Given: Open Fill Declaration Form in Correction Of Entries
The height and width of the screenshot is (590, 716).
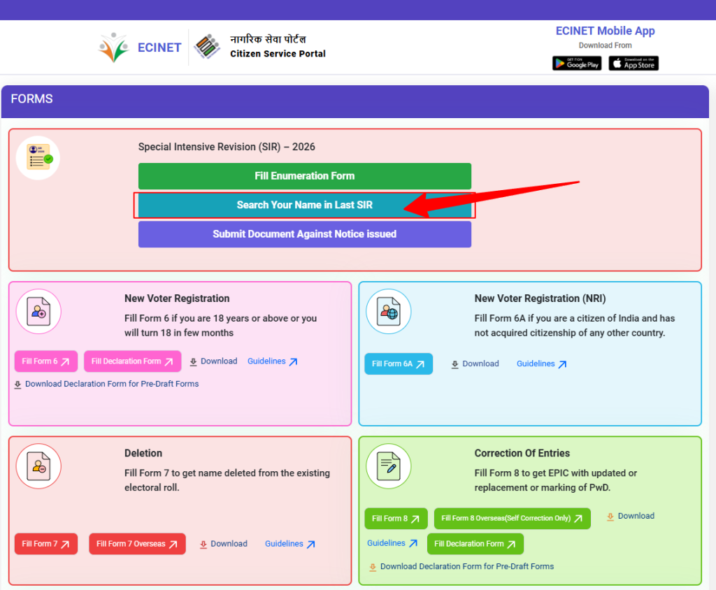Looking at the screenshot, I should pos(475,544).
